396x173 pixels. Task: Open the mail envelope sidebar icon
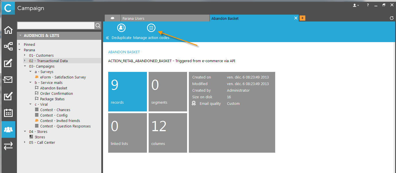click(x=8, y=80)
